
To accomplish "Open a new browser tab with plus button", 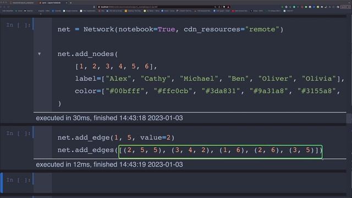I will (x=71, y=3).
